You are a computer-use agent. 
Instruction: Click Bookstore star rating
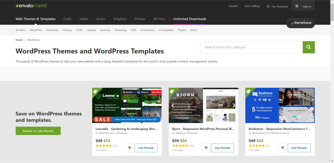[257, 145]
